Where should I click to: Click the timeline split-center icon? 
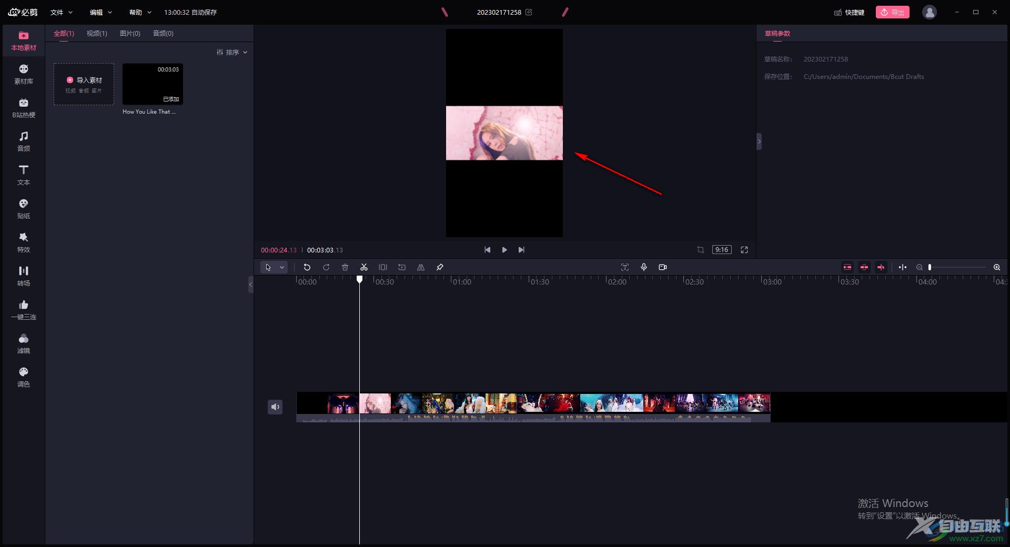903,267
